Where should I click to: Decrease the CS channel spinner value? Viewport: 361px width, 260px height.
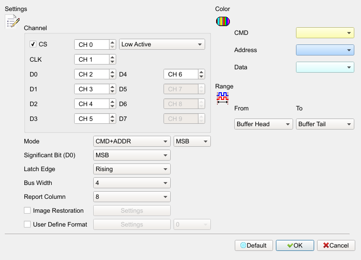(112, 47)
